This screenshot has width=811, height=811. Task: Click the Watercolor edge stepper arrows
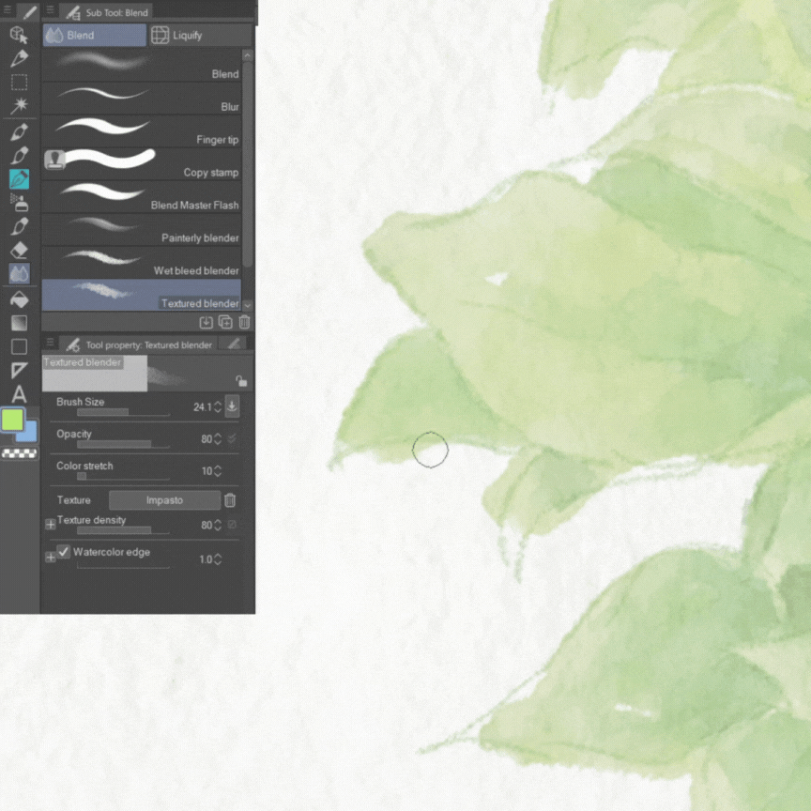[218, 559]
